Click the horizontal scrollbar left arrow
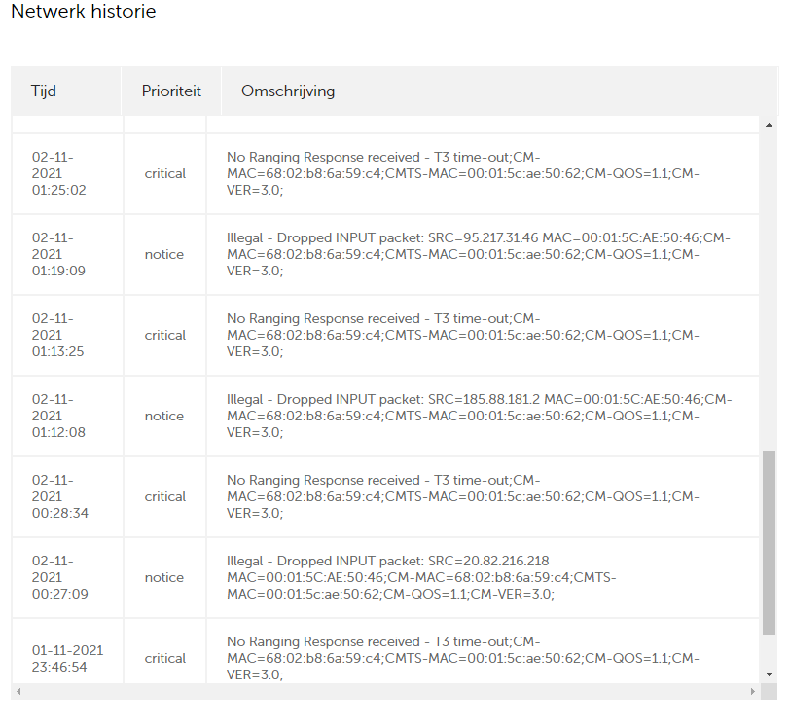 (18, 692)
